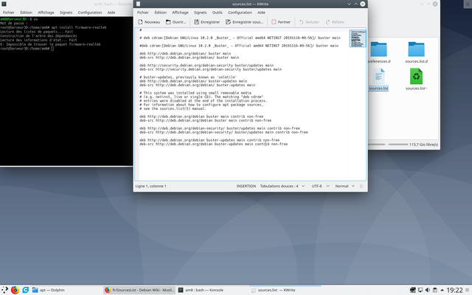Screen dimensions: 472x295
Task: Click the Nouveau button in KWrite toolbar
Action: tap(149, 22)
